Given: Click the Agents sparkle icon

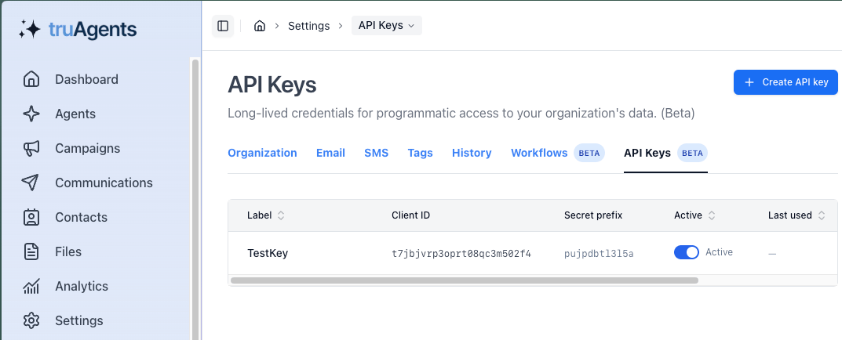Looking at the screenshot, I should point(31,114).
